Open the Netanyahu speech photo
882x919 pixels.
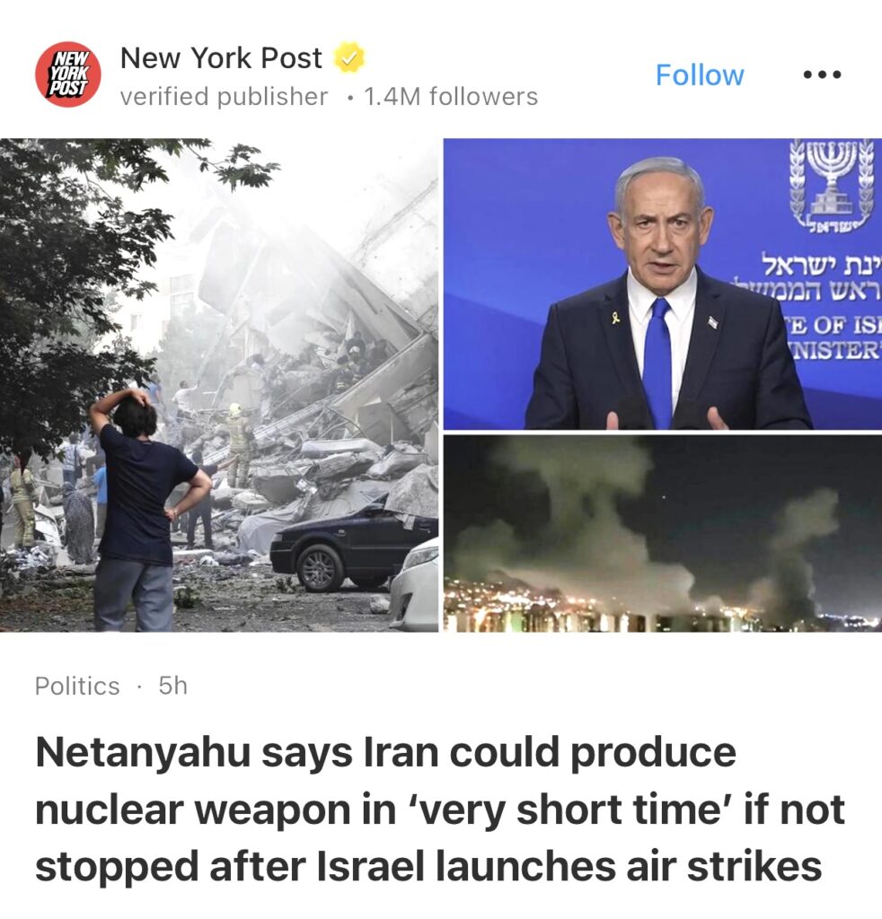click(663, 284)
